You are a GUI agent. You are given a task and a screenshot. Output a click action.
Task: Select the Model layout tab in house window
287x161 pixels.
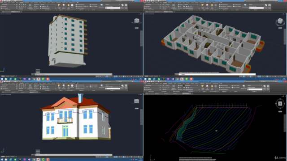tap(3, 157)
